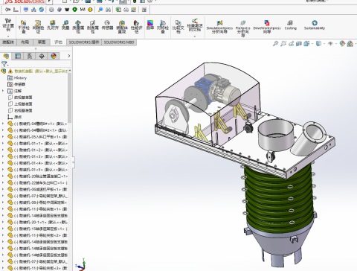Expand 散装机-01<3> component node
357x271 pixels.
pos(3,156)
